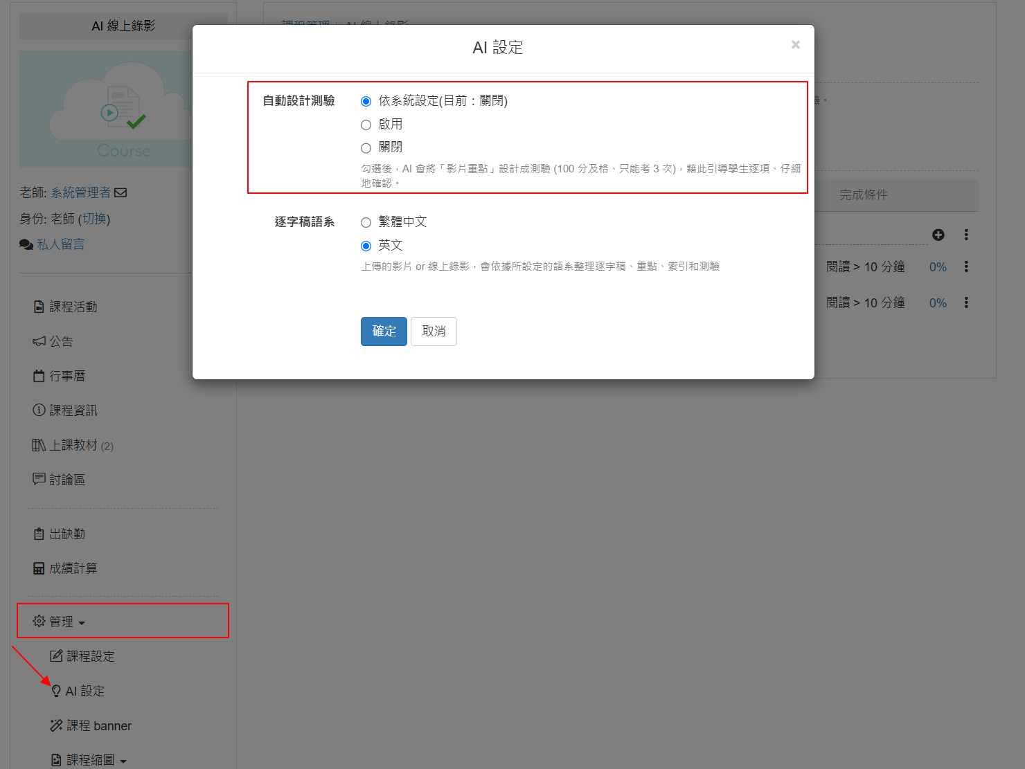The height and width of the screenshot is (769, 1025).
Task: Open 成績計算 grade calculation
Action: tap(66, 568)
